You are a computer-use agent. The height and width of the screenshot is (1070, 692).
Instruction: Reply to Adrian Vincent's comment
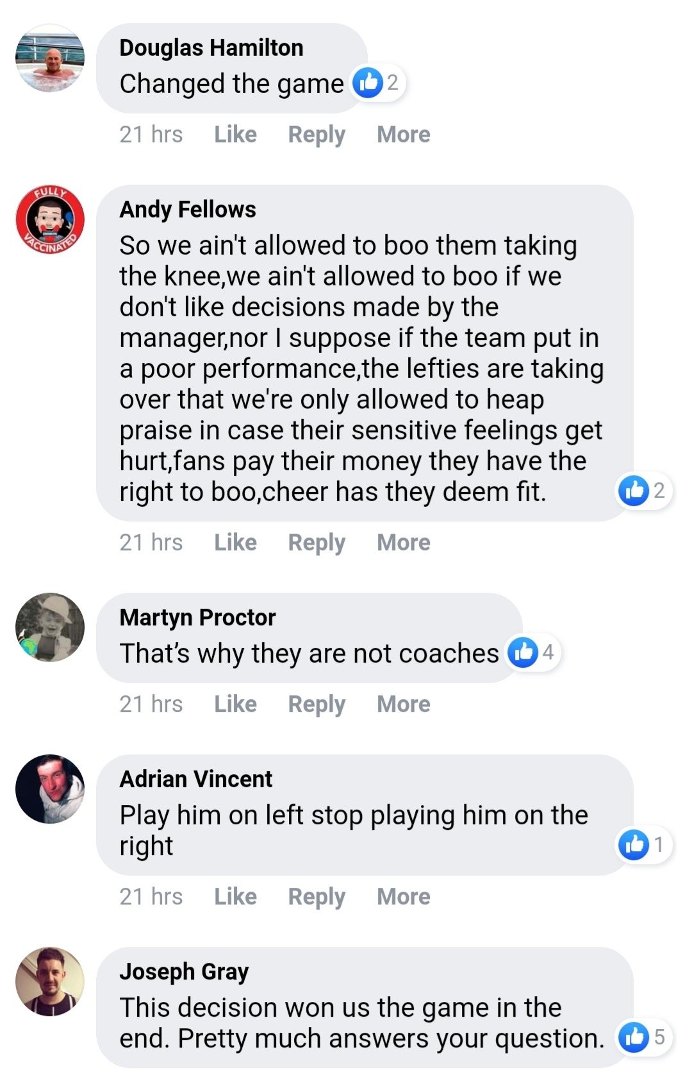pyautogui.click(x=317, y=897)
